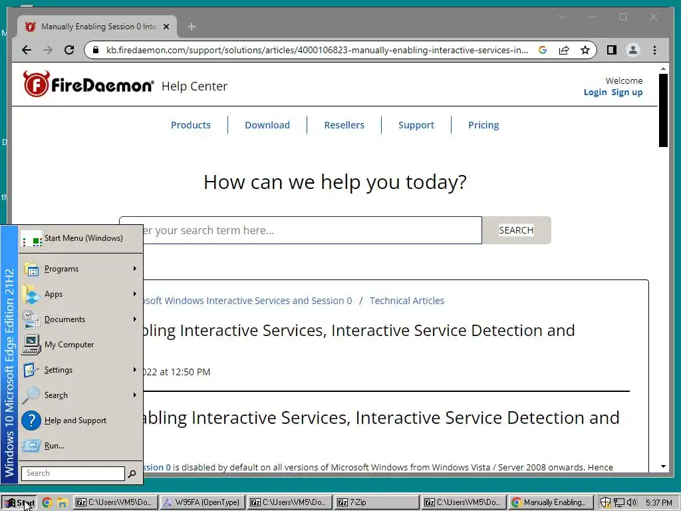The width and height of the screenshot is (681, 511).
Task: Click Start menu search box
Action: 73,473
